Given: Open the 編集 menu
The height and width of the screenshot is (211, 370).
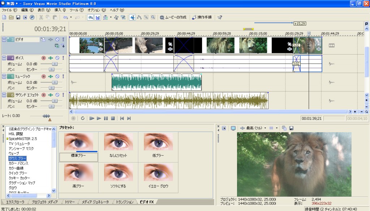Looking at the screenshot, I should (x=27, y=10).
